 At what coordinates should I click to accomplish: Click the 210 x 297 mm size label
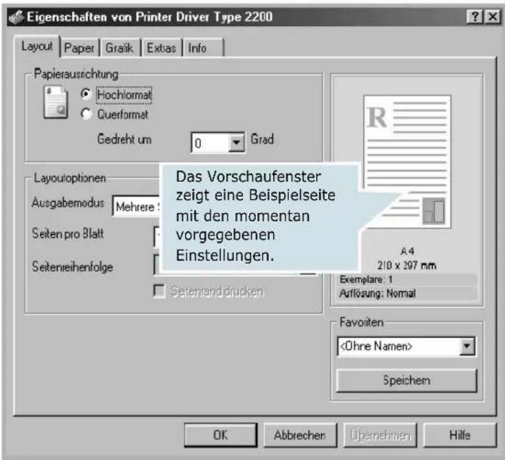pos(407,265)
